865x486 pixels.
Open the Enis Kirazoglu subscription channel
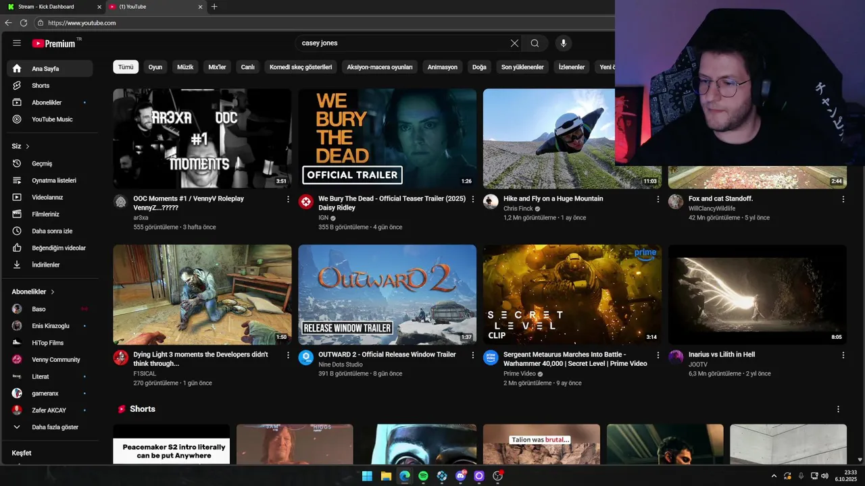pos(50,326)
